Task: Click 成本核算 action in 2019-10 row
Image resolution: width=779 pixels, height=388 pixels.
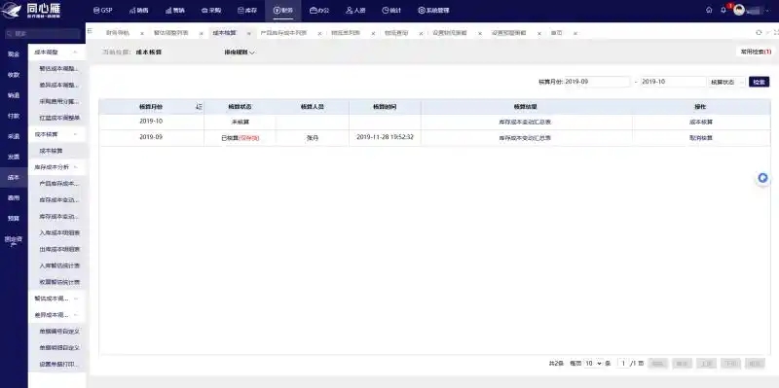Action: pyautogui.click(x=701, y=123)
